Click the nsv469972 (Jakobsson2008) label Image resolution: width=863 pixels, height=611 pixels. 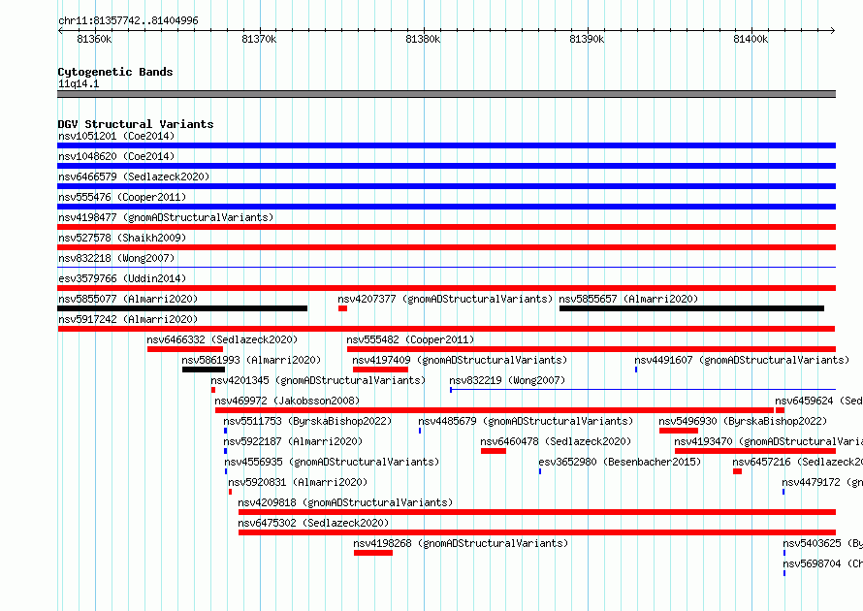(x=287, y=401)
